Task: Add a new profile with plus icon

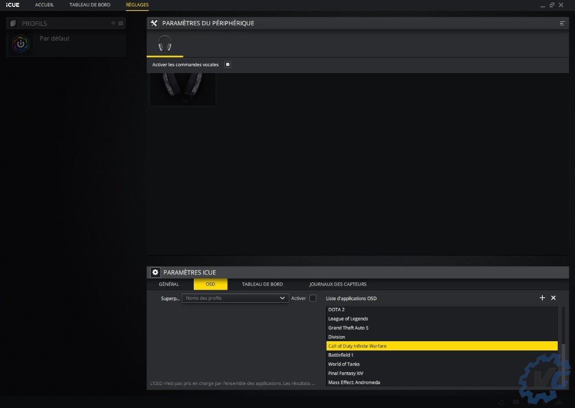Action: coord(113,23)
